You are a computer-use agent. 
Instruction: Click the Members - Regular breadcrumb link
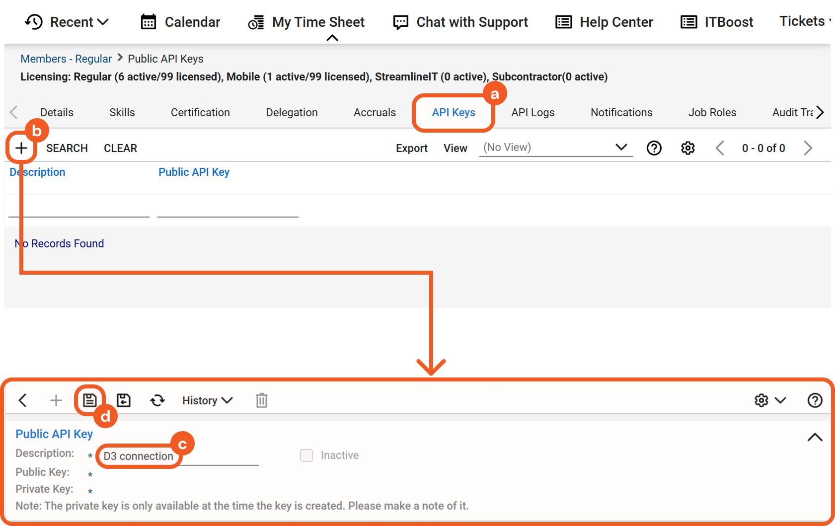66,59
